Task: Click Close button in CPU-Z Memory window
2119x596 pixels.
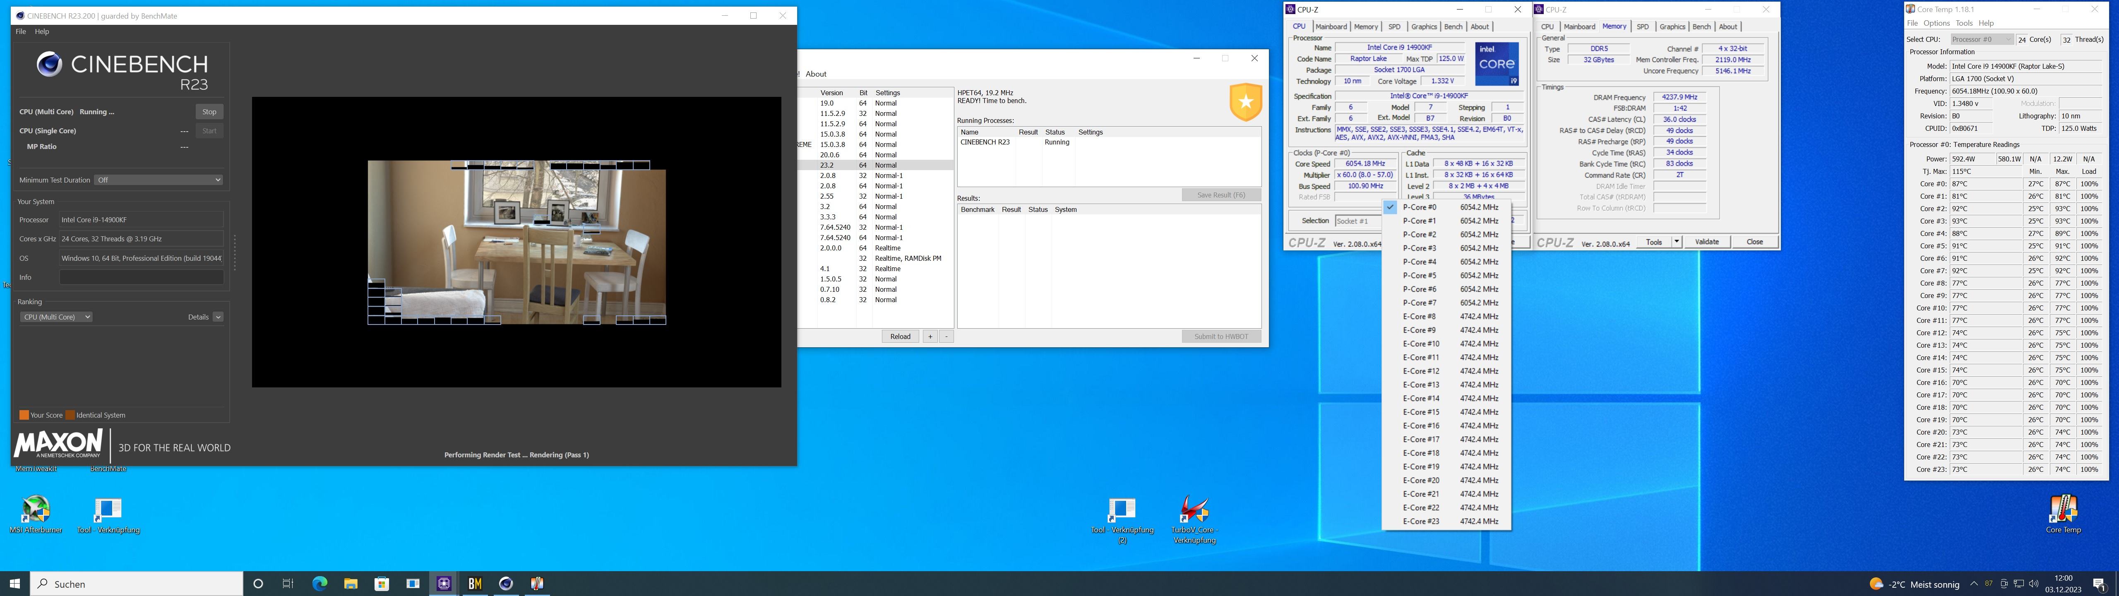Action: point(1755,242)
